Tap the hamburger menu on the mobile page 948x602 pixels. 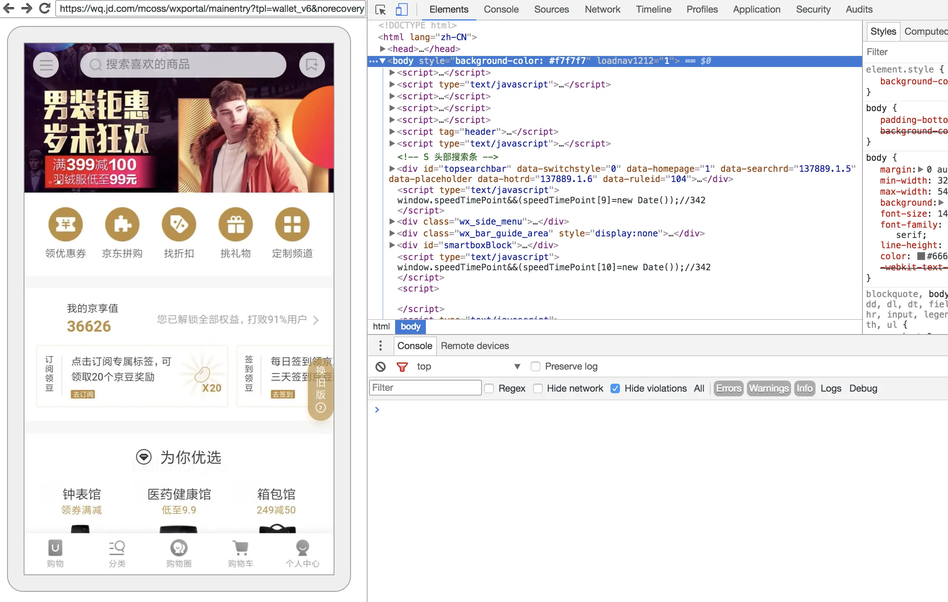tap(46, 65)
